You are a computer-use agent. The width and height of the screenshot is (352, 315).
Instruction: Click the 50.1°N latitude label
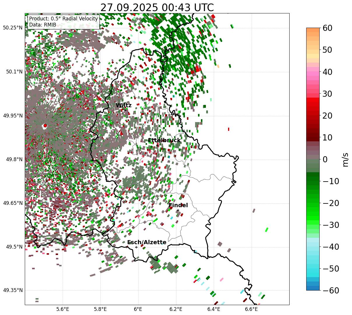[x=14, y=72]
